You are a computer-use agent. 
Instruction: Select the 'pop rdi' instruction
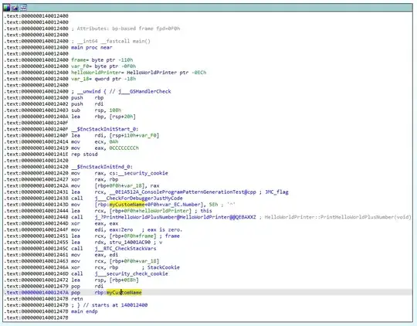87,286
